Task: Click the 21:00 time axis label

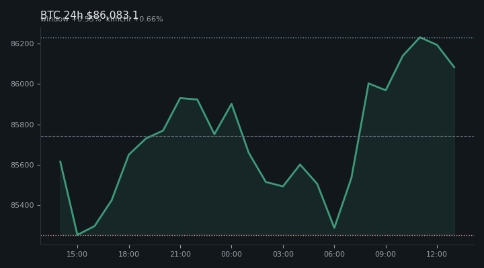Action: (180, 254)
